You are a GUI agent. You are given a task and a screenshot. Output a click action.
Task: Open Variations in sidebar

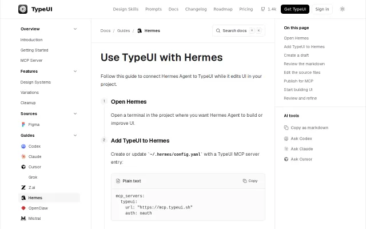(x=29, y=92)
